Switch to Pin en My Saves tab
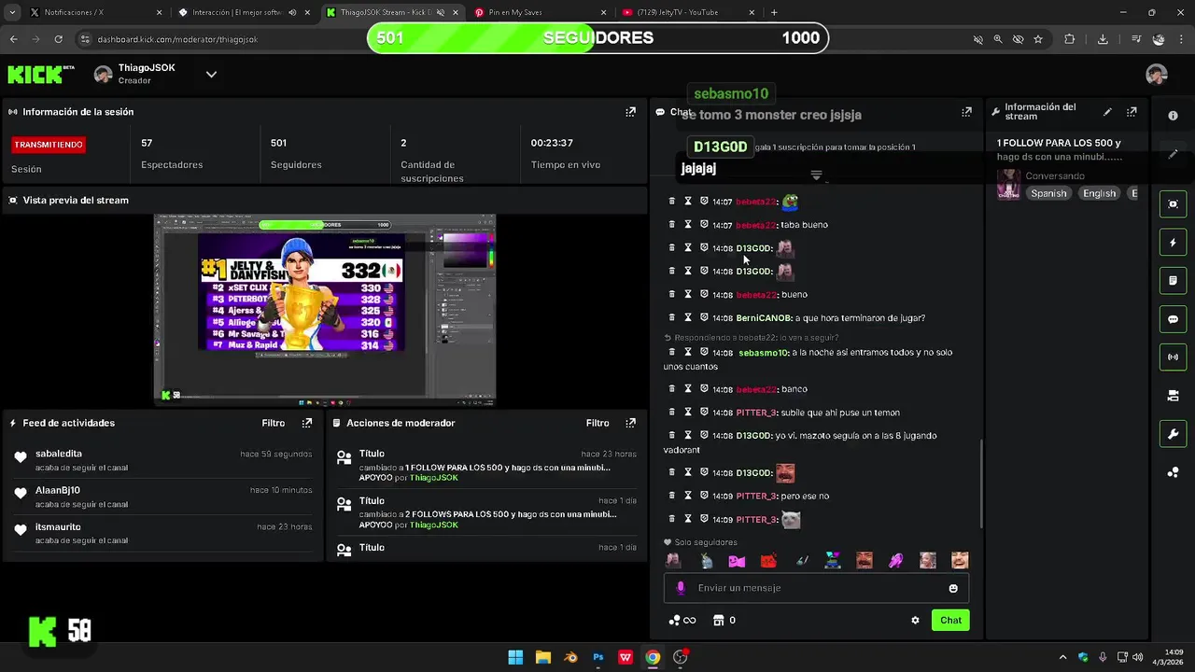 pyautogui.click(x=539, y=13)
